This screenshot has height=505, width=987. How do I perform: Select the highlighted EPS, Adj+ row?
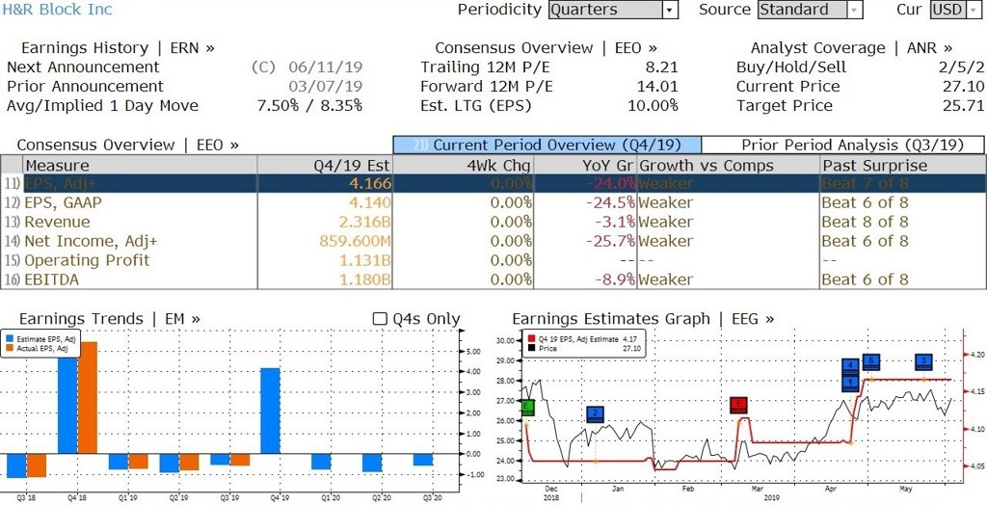pyautogui.click(x=492, y=184)
